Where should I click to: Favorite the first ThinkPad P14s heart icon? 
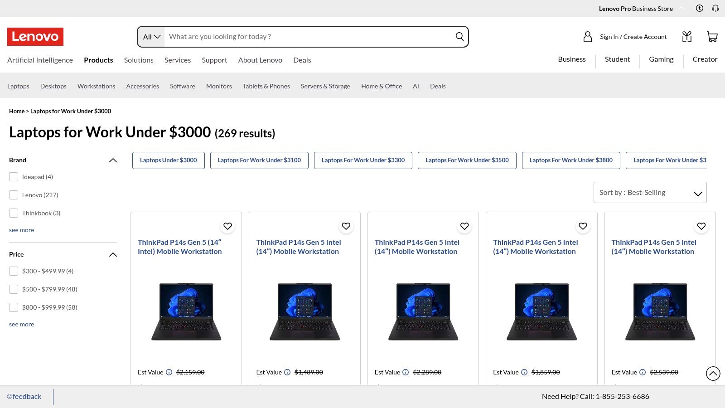point(227,226)
